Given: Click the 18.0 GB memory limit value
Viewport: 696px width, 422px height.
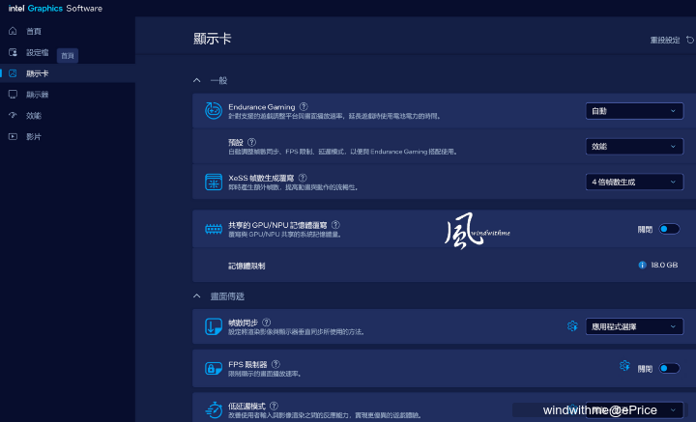Looking at the screenshot, I should (664, 266).
